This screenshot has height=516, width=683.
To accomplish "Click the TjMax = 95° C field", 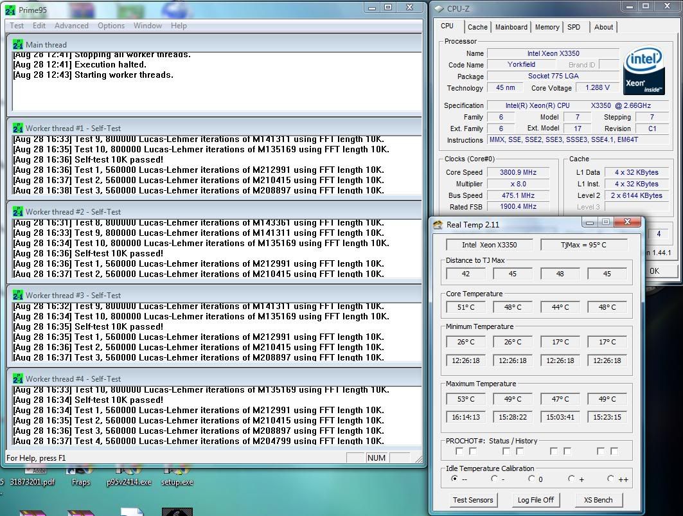I will 583,245.
